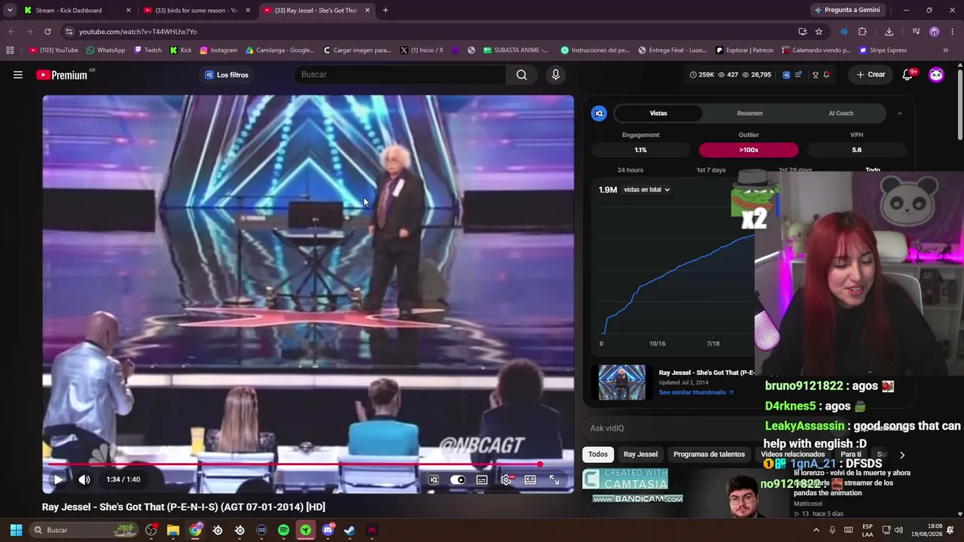Viewport: 964px width, 542px height.
Task: Click the address bar URL
Action: [x=138, y=32]
